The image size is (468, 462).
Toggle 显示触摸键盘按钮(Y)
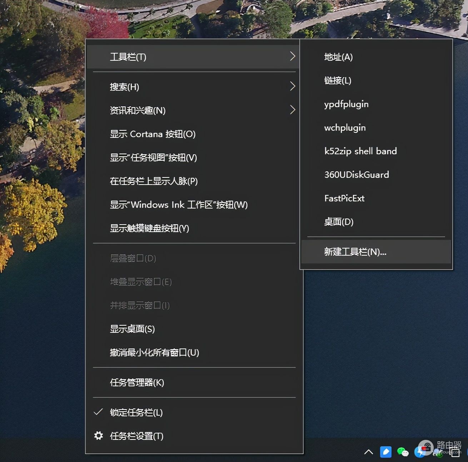(x=194, y=228)
